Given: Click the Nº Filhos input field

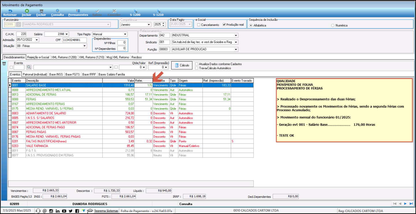Looking at the screenshot, I should click(x=122, y=42).
